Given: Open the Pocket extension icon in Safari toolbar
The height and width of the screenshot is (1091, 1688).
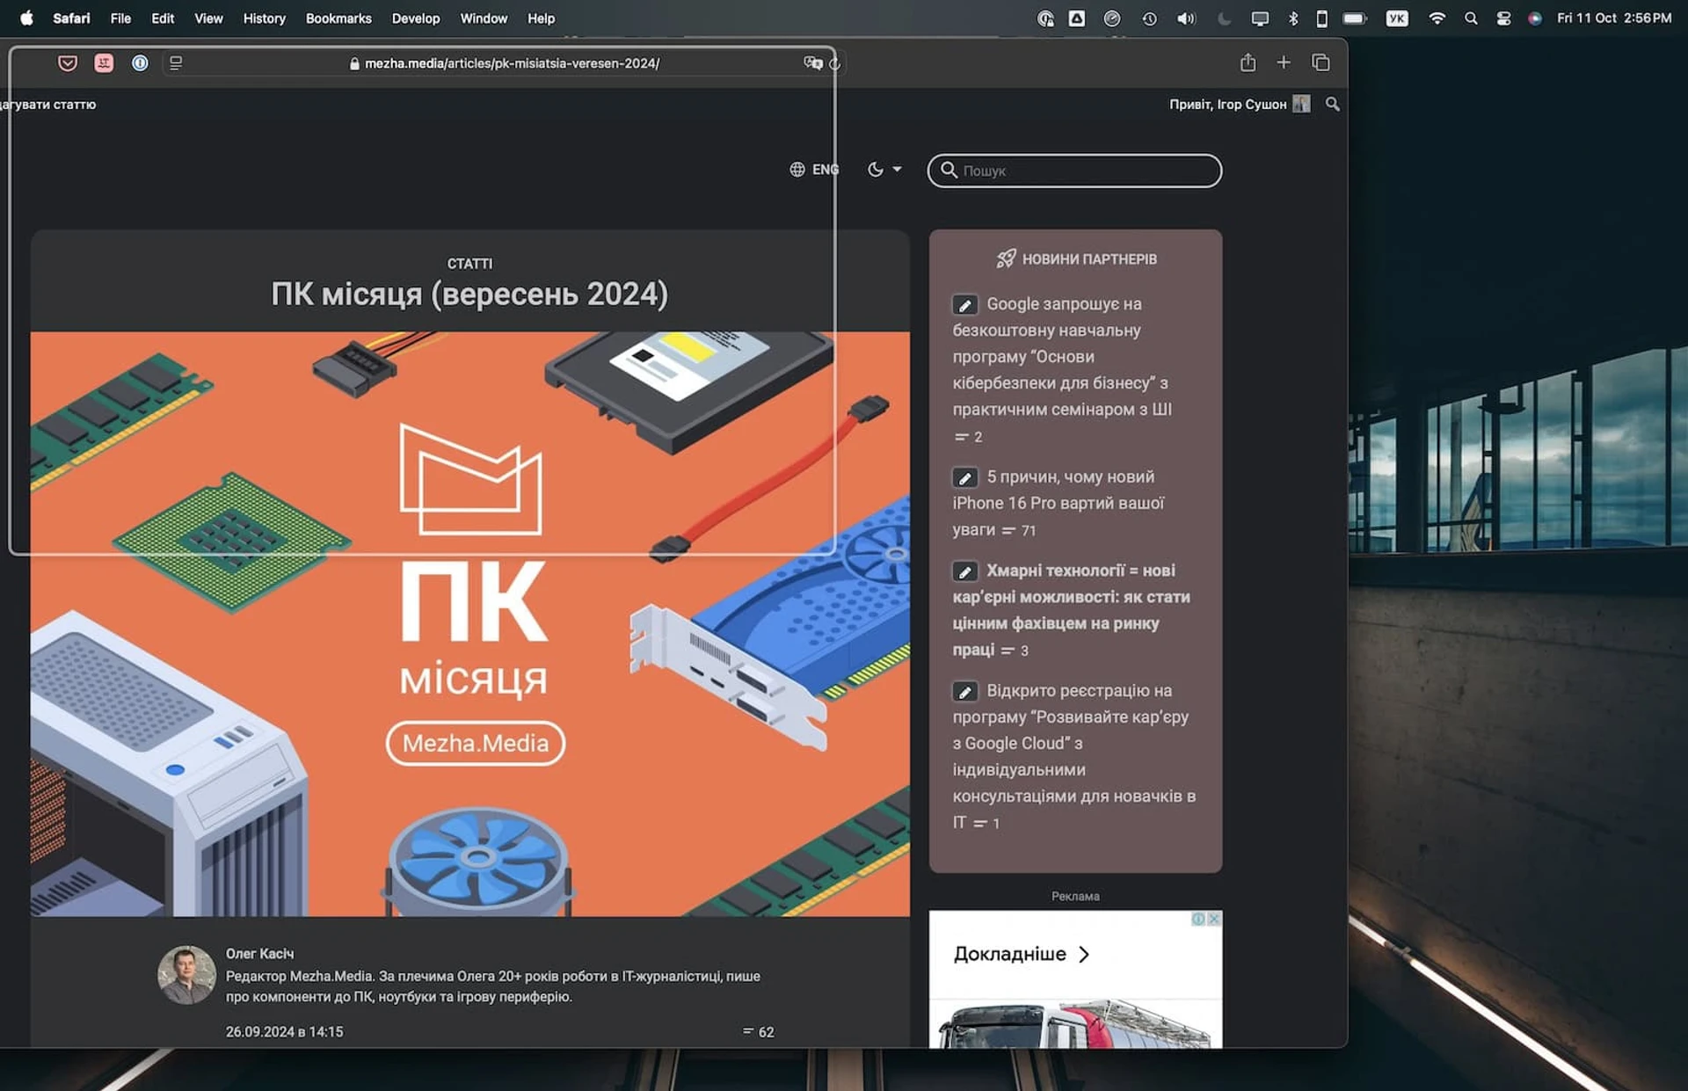Looking at the screenshot, I should [x=68, y=63].
